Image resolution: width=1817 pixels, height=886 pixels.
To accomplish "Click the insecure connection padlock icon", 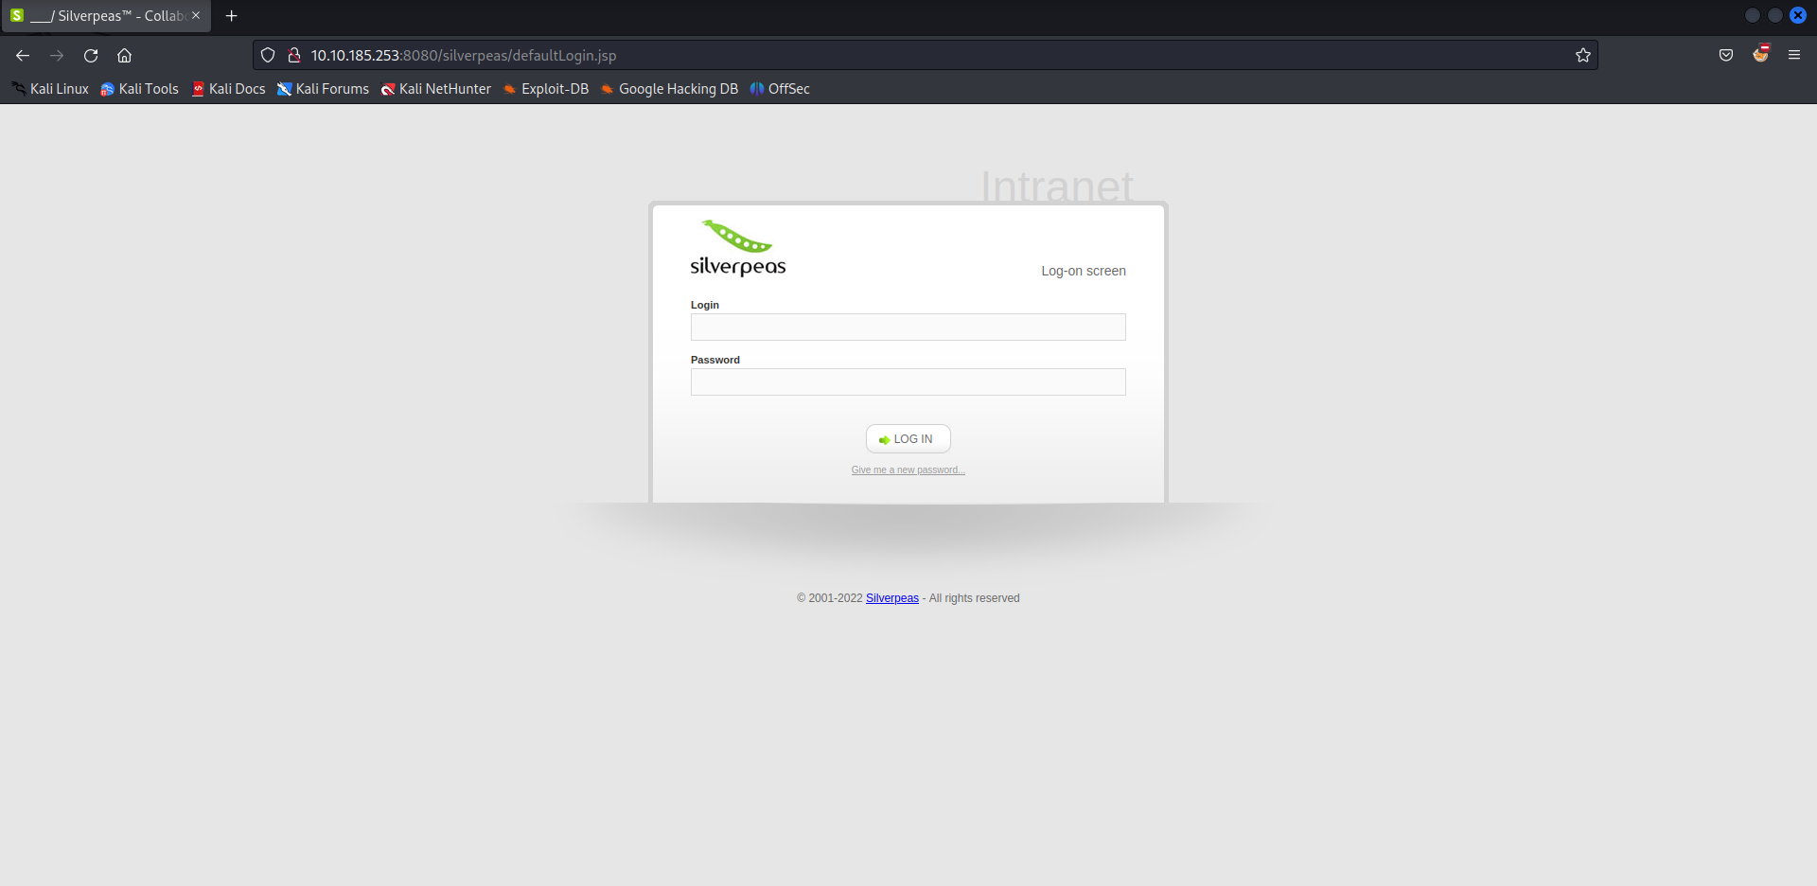I will click(x=294, y=56).
